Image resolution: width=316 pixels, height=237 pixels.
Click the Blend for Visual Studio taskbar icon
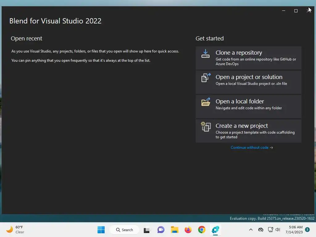[215, 230]
